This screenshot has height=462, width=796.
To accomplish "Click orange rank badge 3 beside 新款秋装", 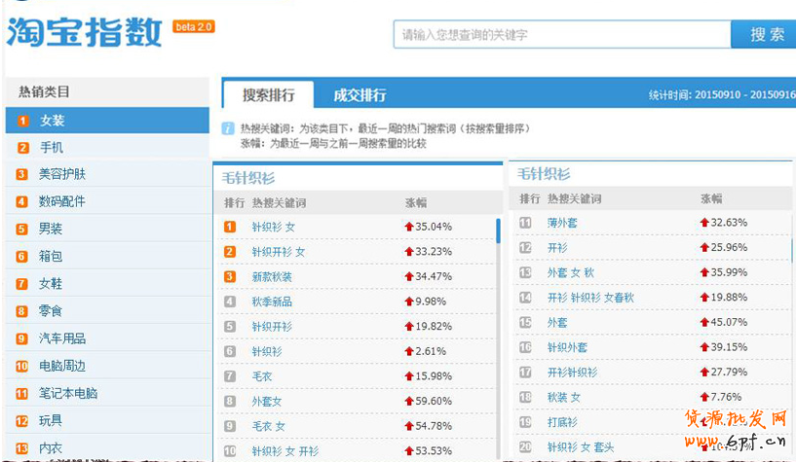I will [230, 276].
